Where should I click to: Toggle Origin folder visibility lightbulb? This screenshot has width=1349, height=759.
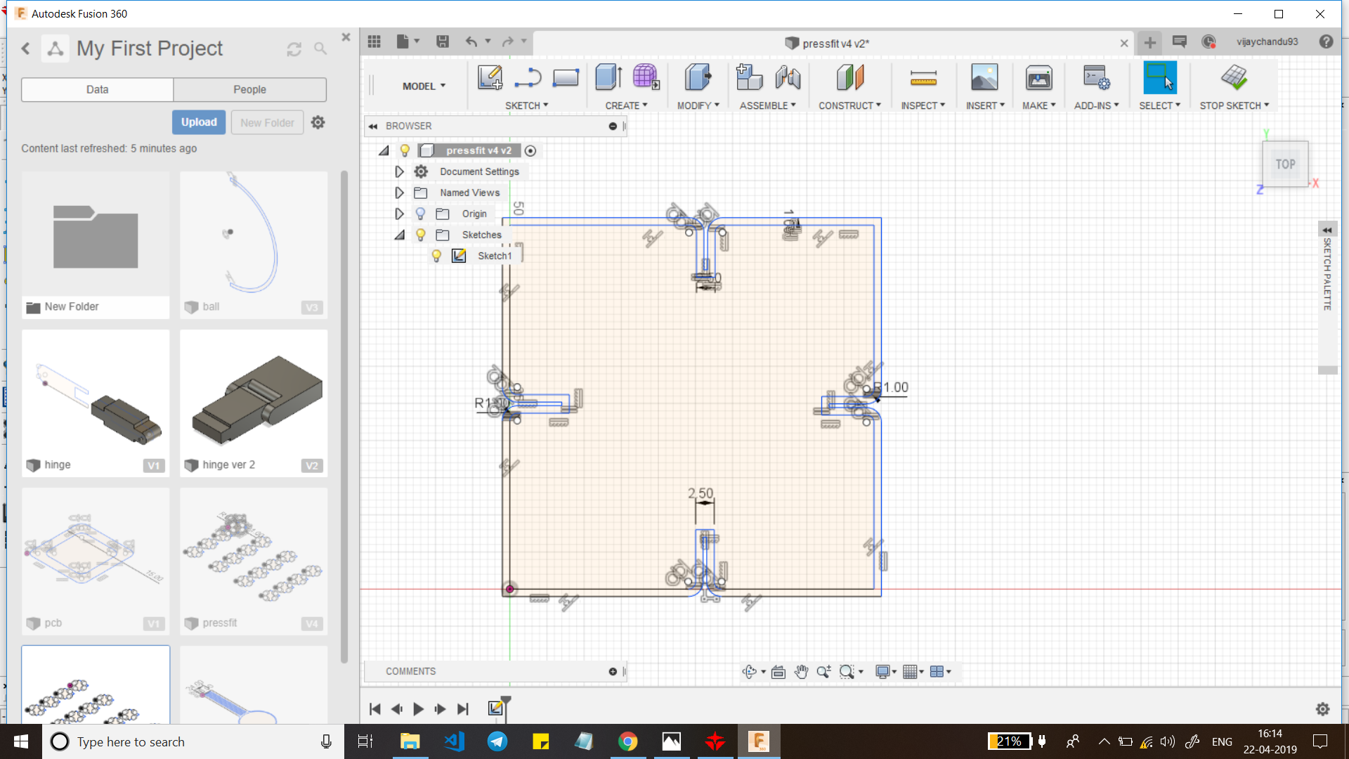[x=420, y=214]
